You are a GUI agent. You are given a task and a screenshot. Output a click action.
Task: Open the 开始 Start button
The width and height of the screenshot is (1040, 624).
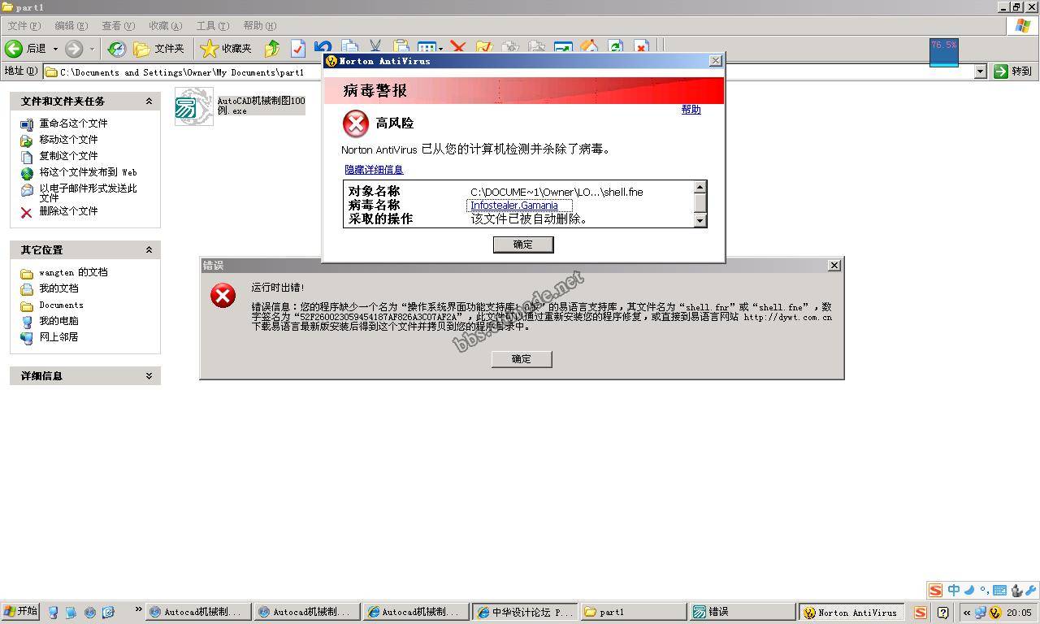click(x=21, y=612)
